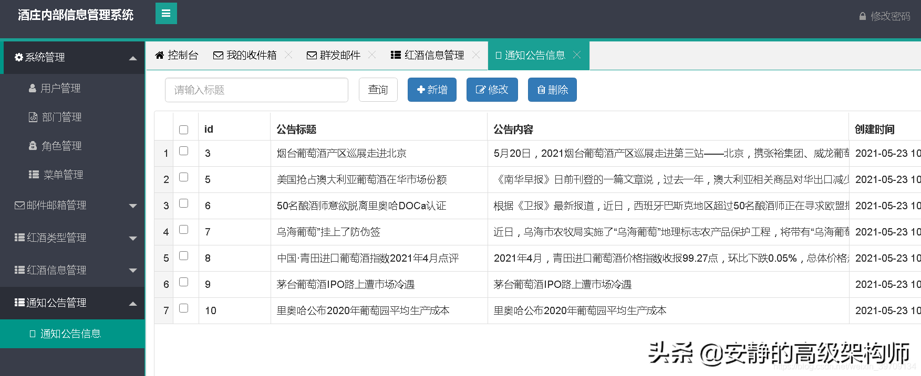The image size is (921, 376).
Task: Check the row for 美国抢占澳大利亚葡萄酒在华市场份额
Action: (x=183, y=177)
